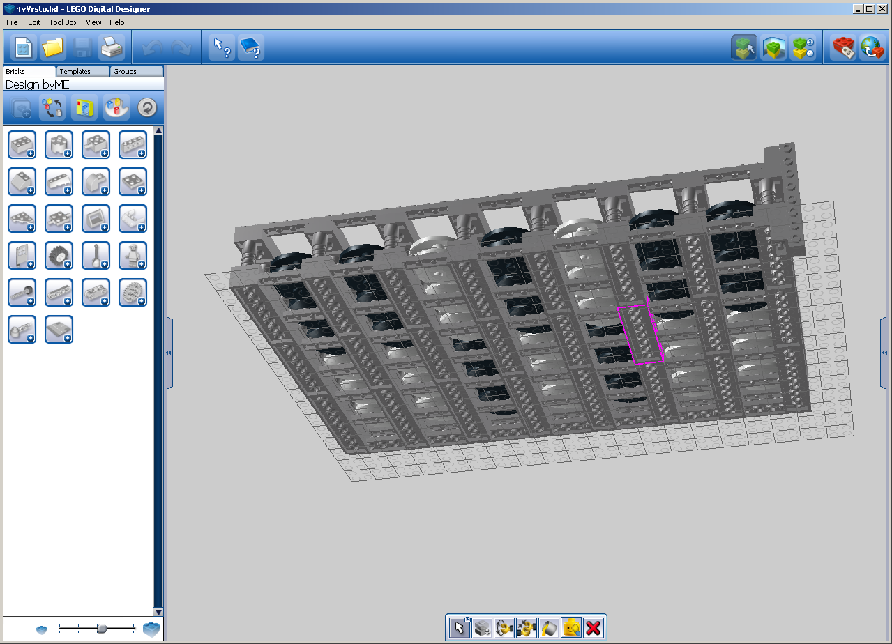Choose the Paint bucket tool
Viewport: 892px width, 644px height.
click(550, 628)
